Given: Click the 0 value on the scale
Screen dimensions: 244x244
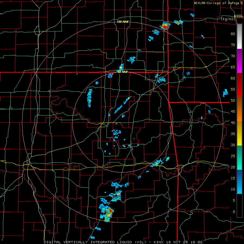Looking at the screenshot, I should click(234, 212).
